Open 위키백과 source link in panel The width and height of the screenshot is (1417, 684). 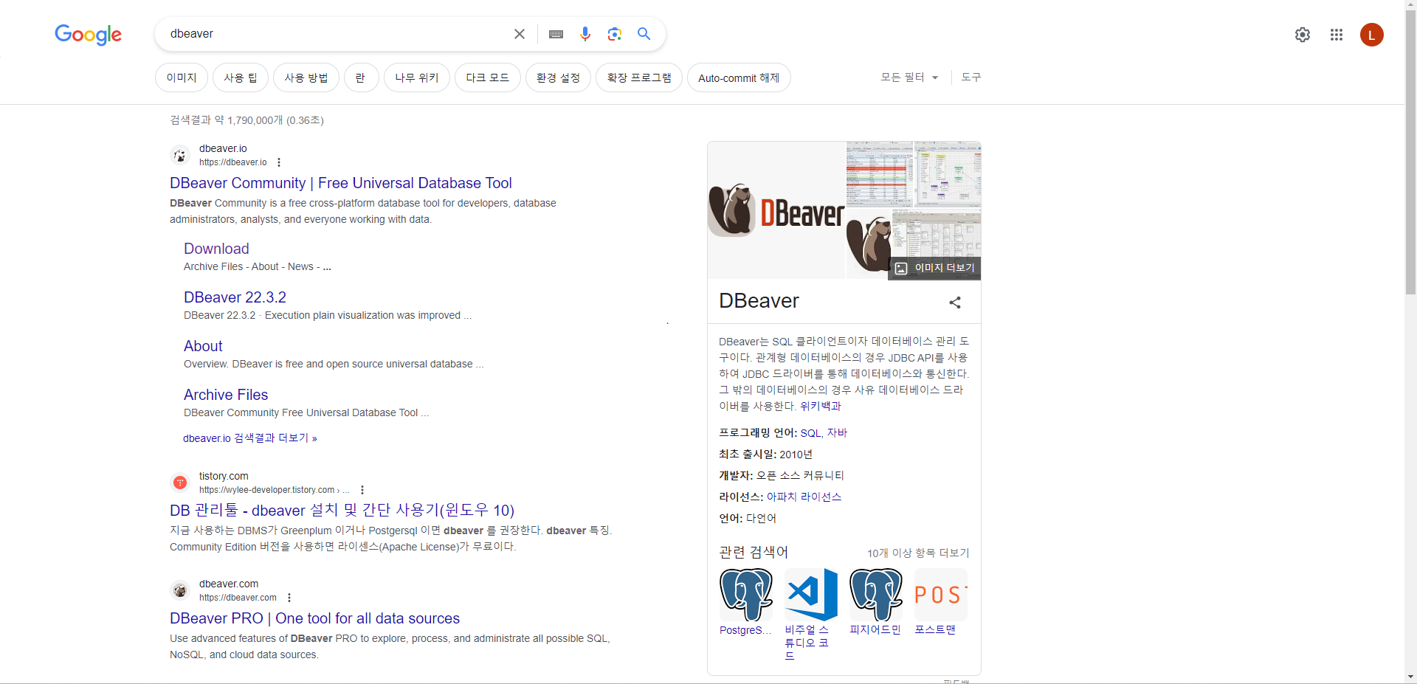[x=821, y=406]
